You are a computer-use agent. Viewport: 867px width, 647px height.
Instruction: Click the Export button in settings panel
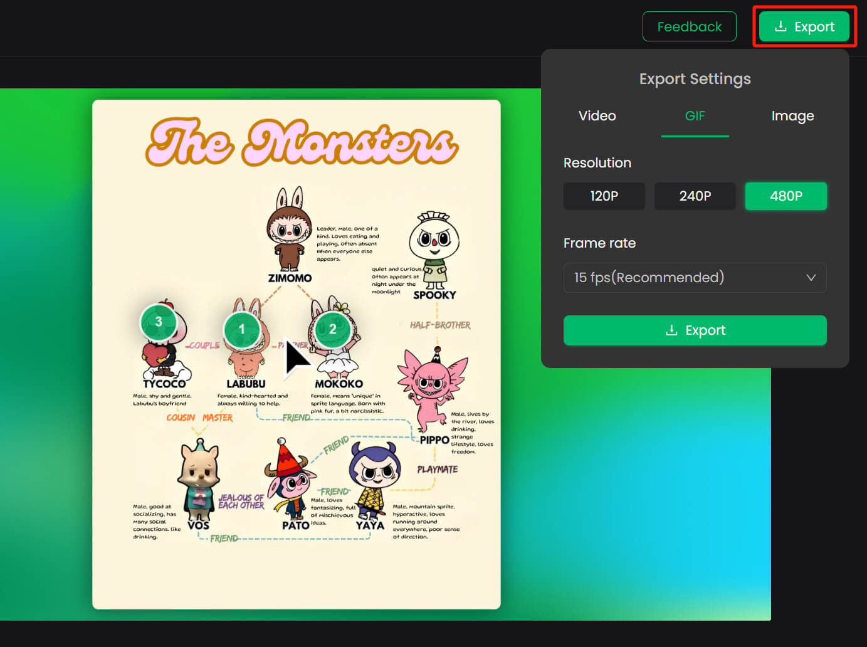click(x=695, y=330)
